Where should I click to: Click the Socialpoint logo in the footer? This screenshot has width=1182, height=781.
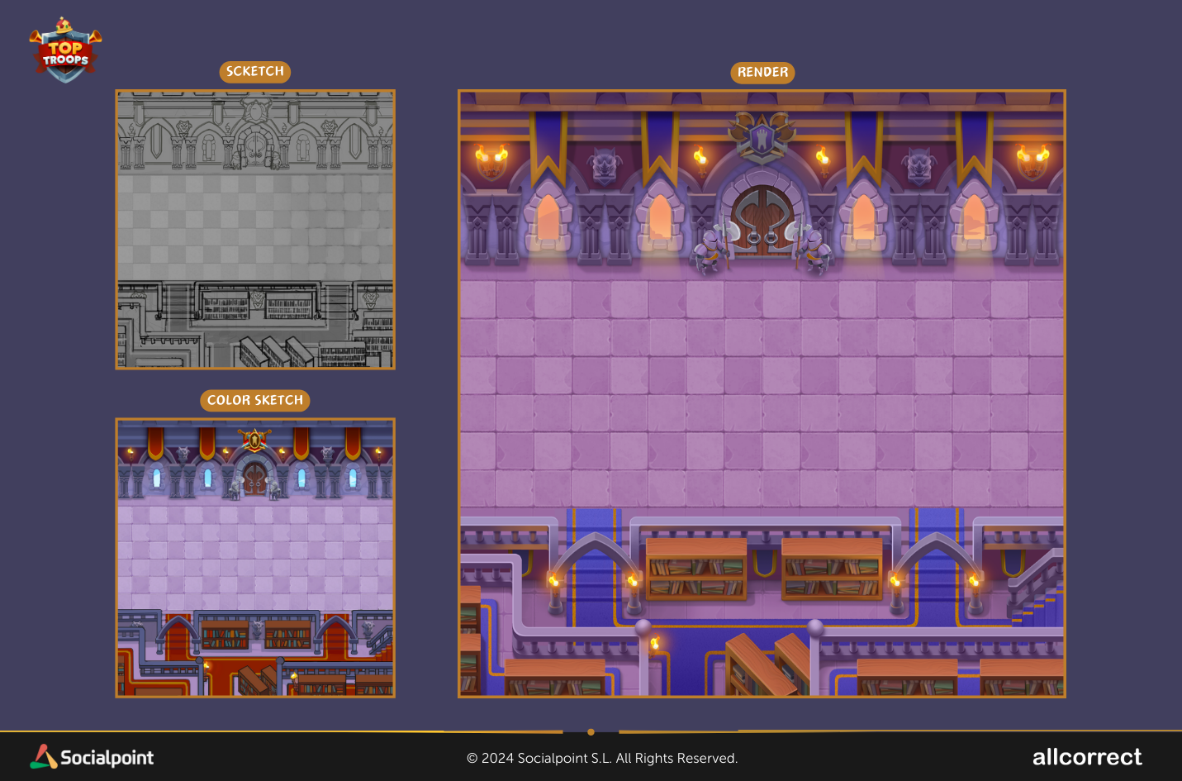pos(92,757)
